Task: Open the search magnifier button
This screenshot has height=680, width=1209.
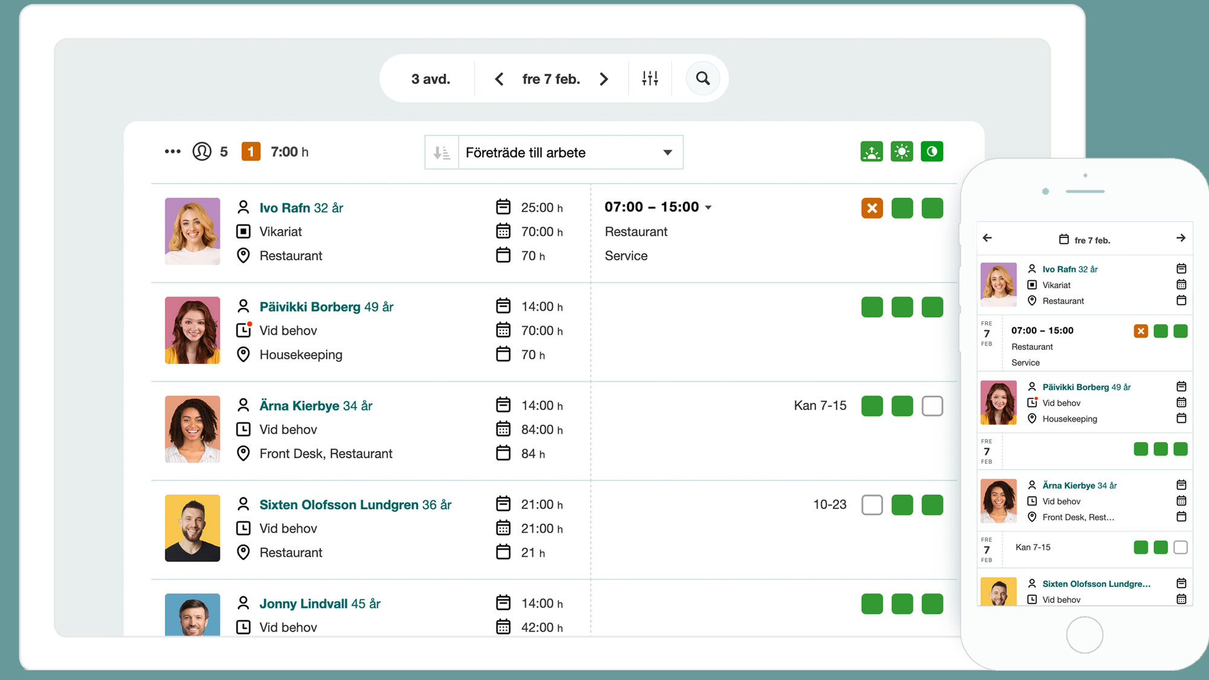Action: coord(702,79)
